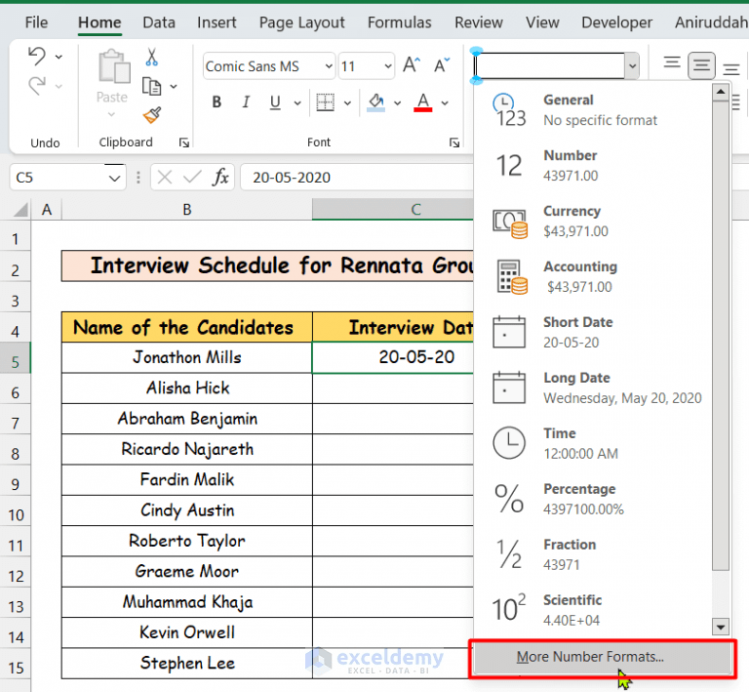The width and height of the screenshot is (749, 692).
Task: Click format list scrollbar up arrow
Action: [721, 92]
